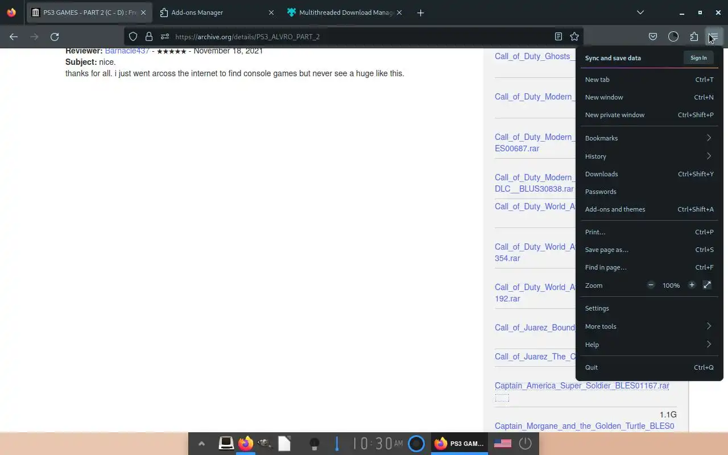Expand the taskbar up-arrow menu
The image size is (728, 455).
[201, 444]
